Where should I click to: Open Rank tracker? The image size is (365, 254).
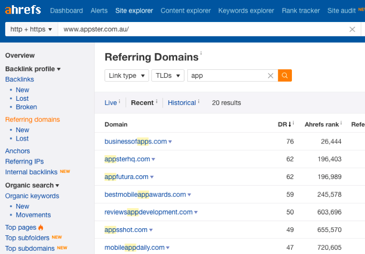pos(301,10)
